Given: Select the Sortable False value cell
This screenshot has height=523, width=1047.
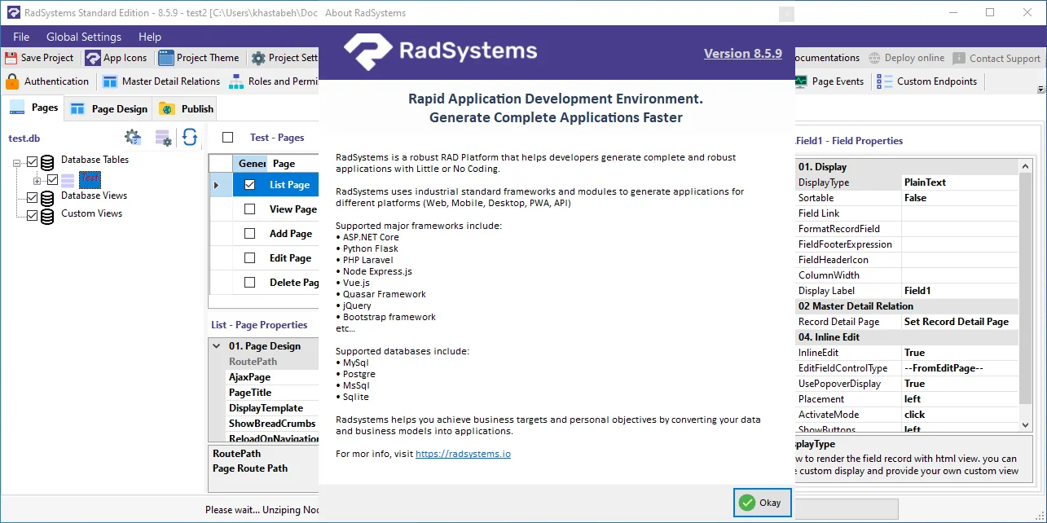Looking at the screenshot, I should point(960,198).
